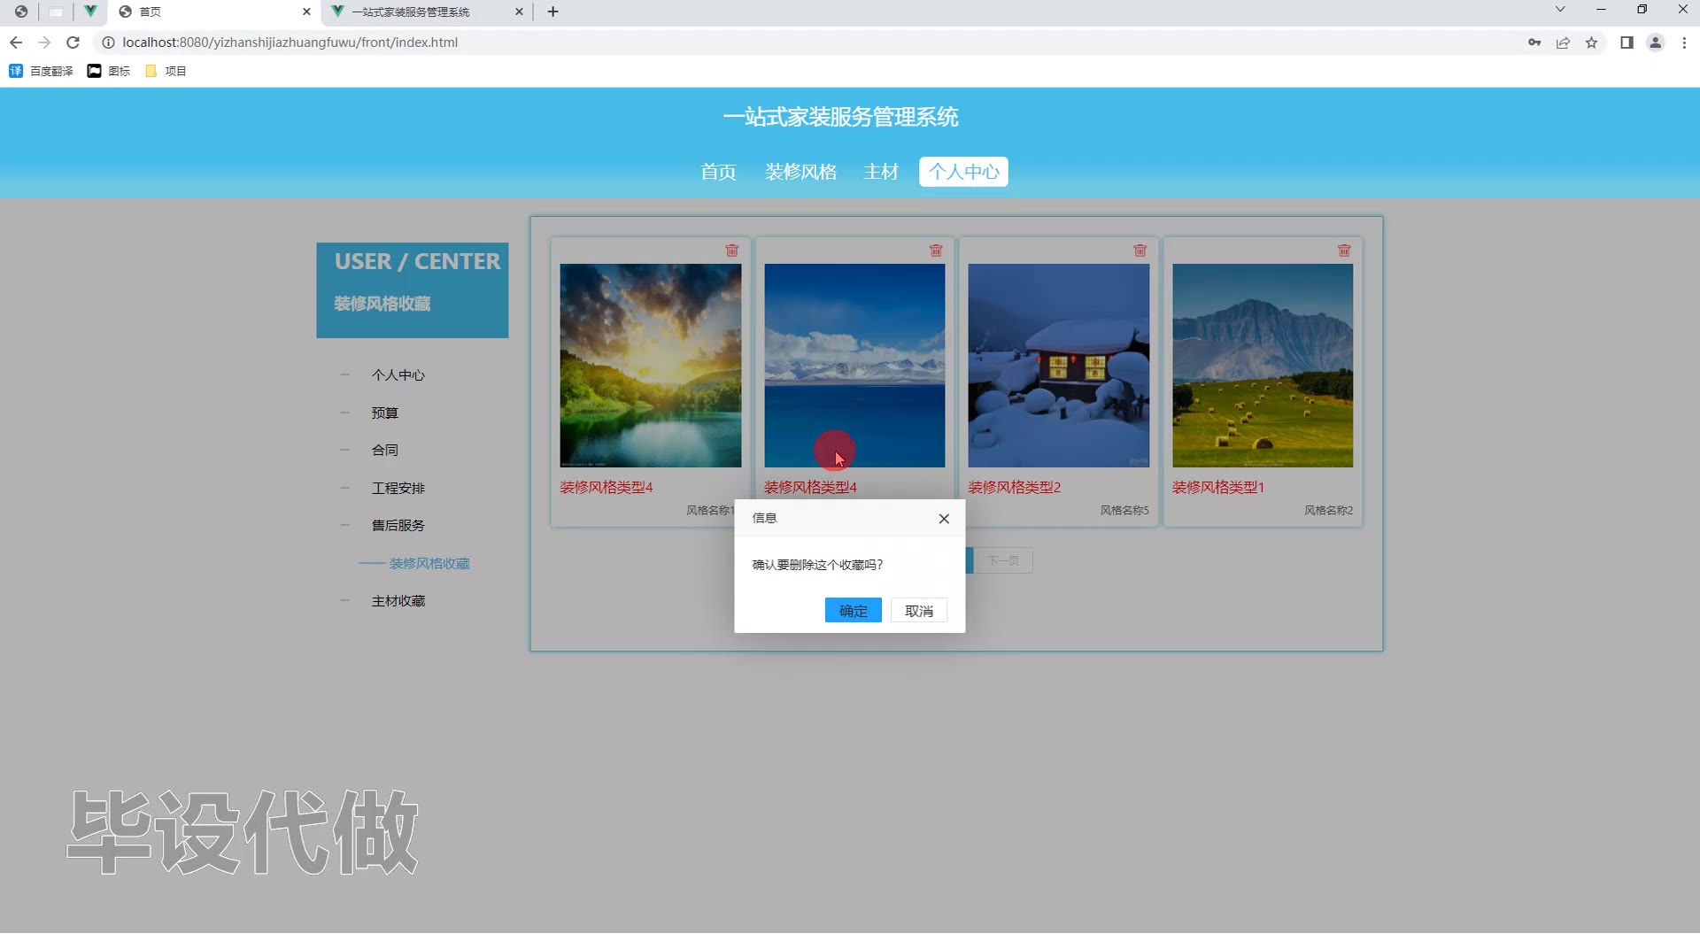Click trash icon on 装修风格类型1 card
1700x949 pixels.
1344,251
